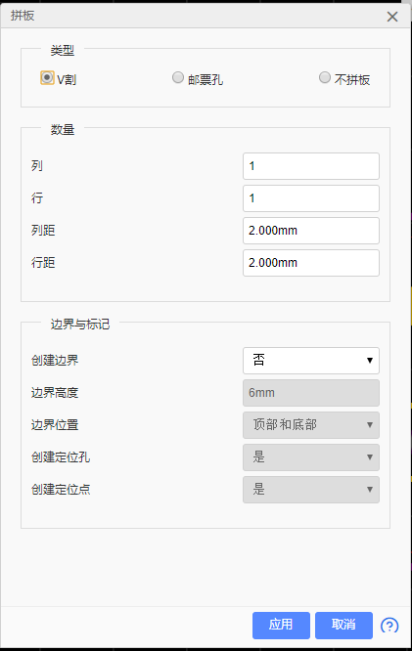Viewport: 412px width, 651px height.
Task: Open the 创建定位孔 dropdown
Action: point(311,457)
